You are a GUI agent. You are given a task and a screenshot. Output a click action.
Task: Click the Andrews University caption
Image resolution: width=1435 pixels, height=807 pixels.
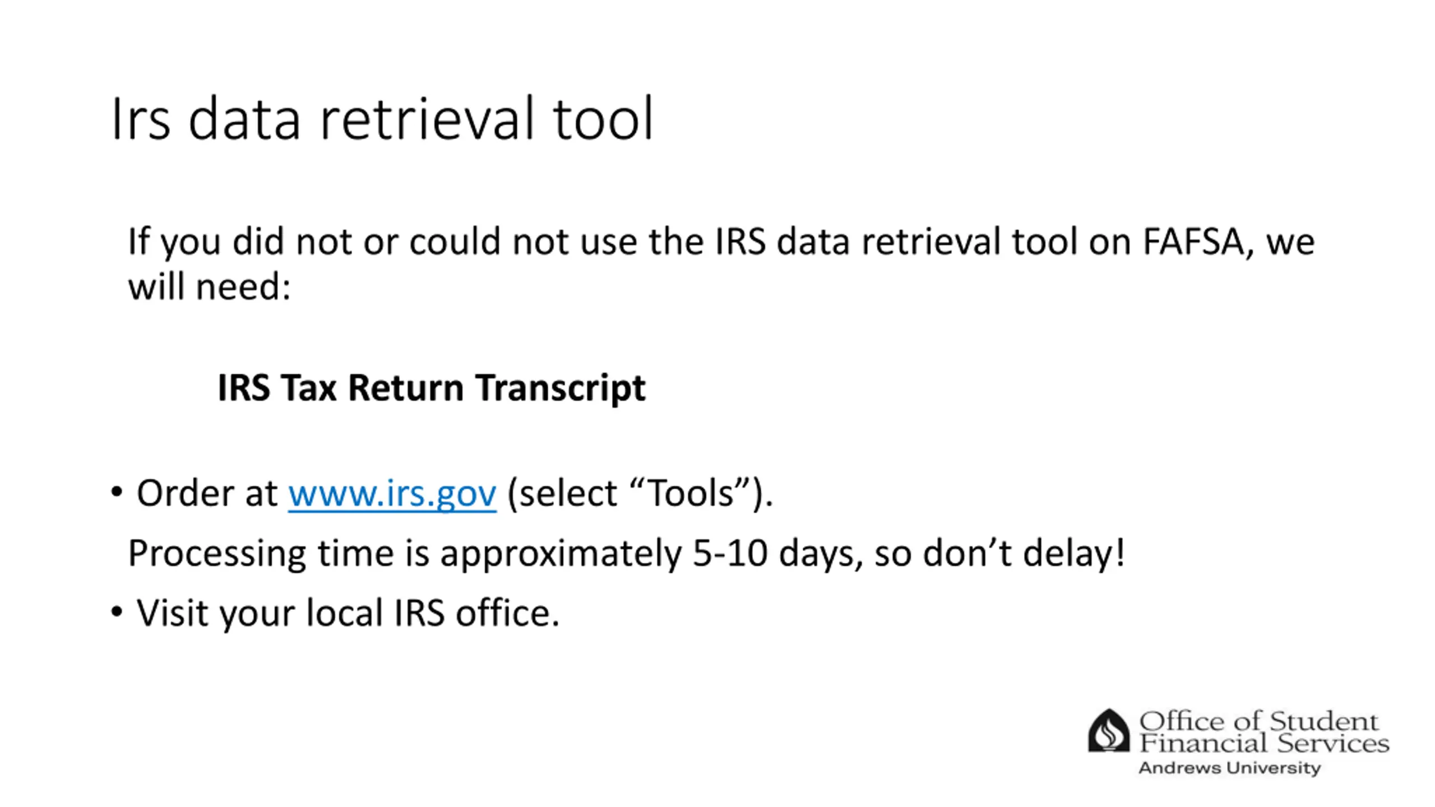click(x=1230, y=767)
